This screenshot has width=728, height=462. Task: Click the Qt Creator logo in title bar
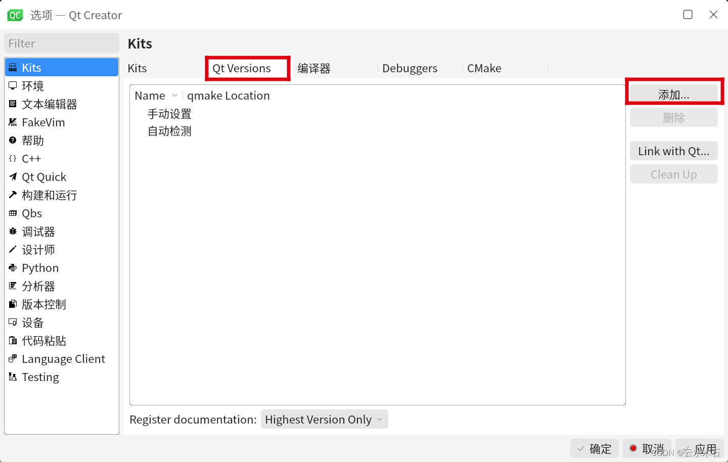click(x=15, y=15)
